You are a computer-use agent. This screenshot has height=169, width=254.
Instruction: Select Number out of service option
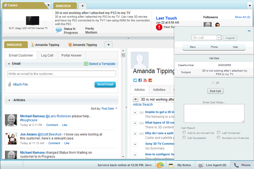(219, 137)
